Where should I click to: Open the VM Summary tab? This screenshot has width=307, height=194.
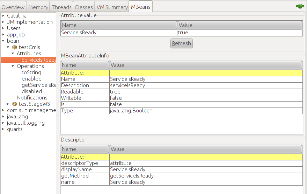pyautogui.click(x=112, y=7)
